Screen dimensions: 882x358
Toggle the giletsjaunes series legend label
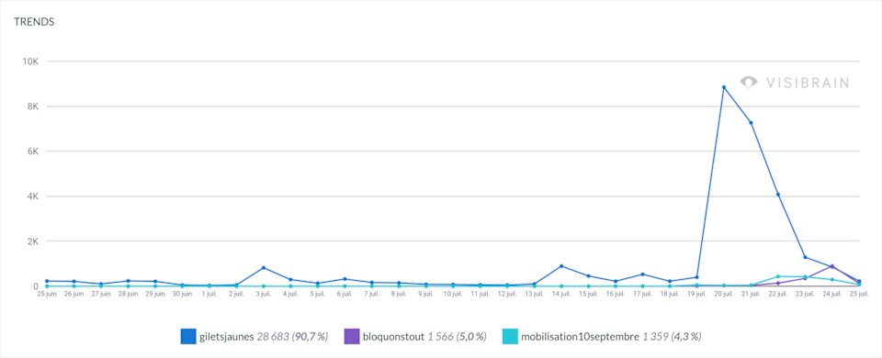click(x=264, y=336)
